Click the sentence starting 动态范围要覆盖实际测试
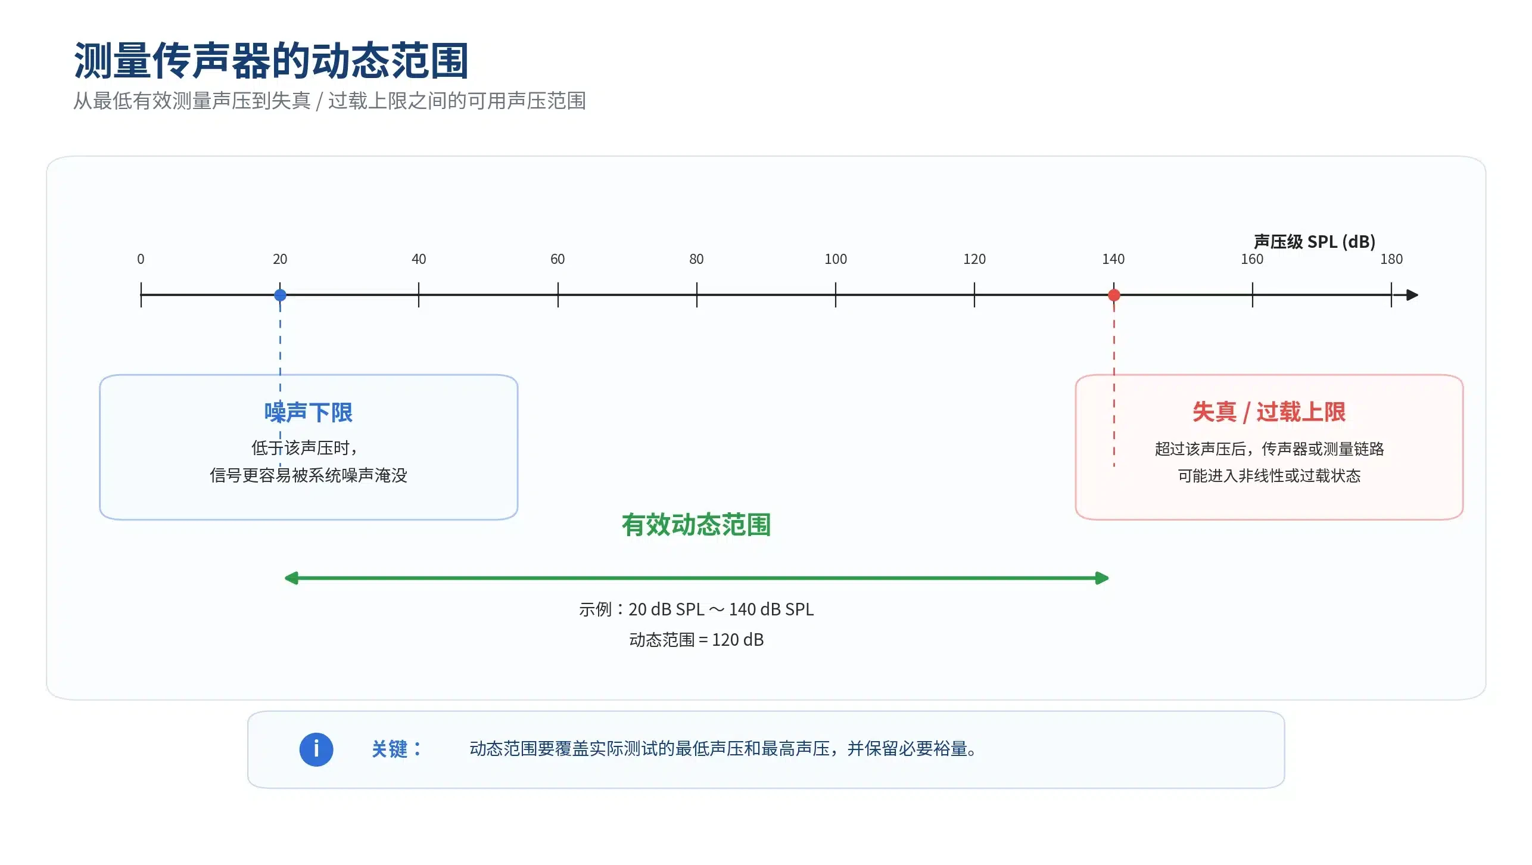The height and width of the screenshot is (865, 1532). 723,749
